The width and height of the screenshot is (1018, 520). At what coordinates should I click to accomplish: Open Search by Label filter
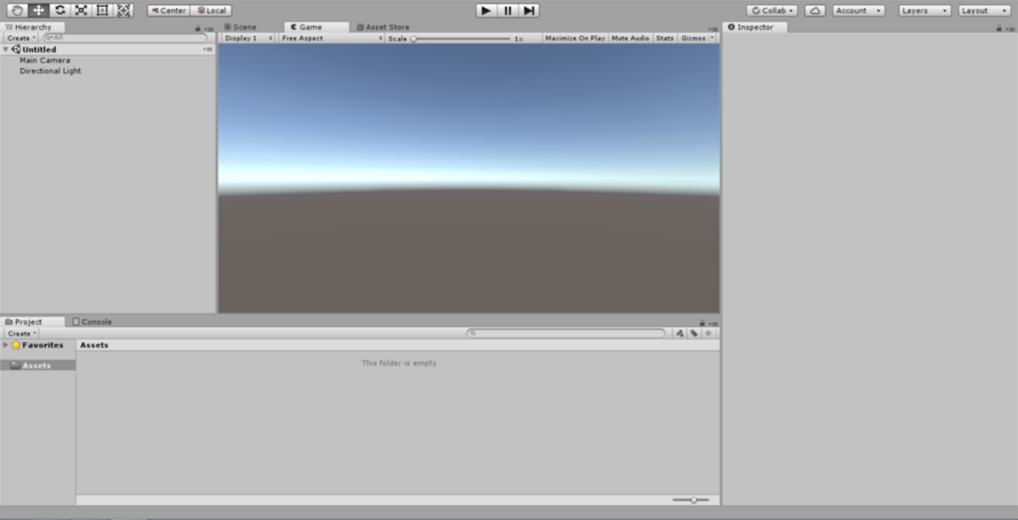(694, 333)
